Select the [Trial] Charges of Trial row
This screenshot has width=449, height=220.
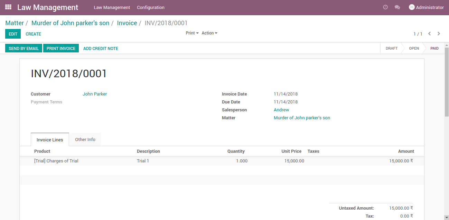pyautogui.click(x=222, y=161)
